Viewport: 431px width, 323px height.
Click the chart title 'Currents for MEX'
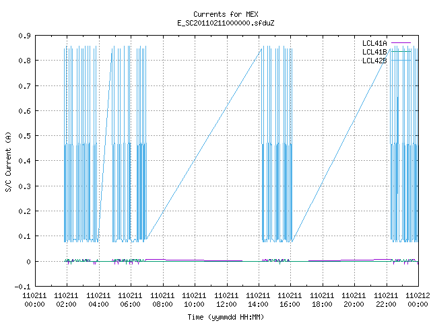(x=226, y=14)
